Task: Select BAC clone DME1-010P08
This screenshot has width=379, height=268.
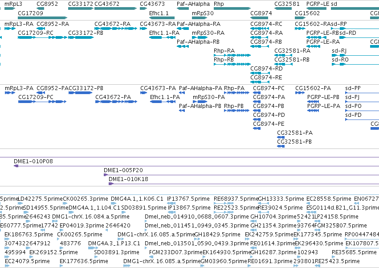Action: click(x=33, y=161)
